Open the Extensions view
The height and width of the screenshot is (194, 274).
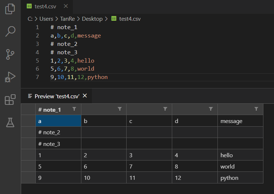pos(10,99)
